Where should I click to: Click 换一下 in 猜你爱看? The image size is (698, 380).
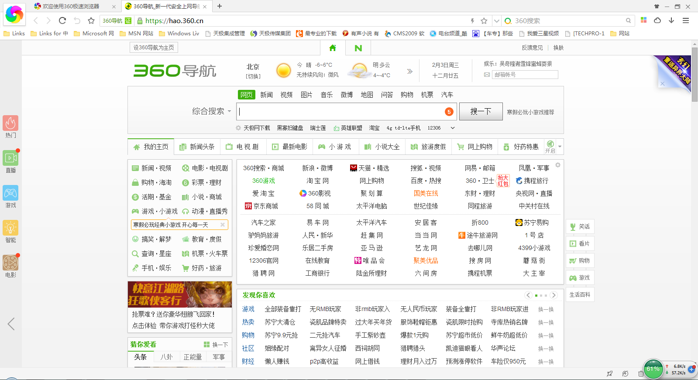216,344
